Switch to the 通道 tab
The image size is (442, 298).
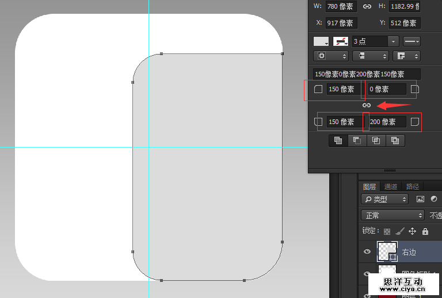(x=391, y=187)
